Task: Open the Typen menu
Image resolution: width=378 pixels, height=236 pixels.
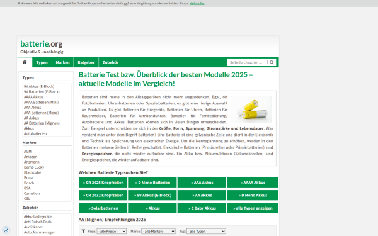Action: pyautogui.click(x=42, y=62)
